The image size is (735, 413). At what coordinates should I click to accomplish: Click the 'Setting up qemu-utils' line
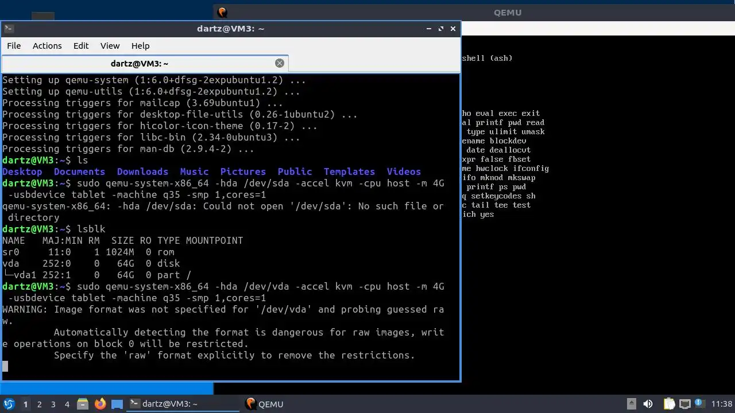click(152, 91)
